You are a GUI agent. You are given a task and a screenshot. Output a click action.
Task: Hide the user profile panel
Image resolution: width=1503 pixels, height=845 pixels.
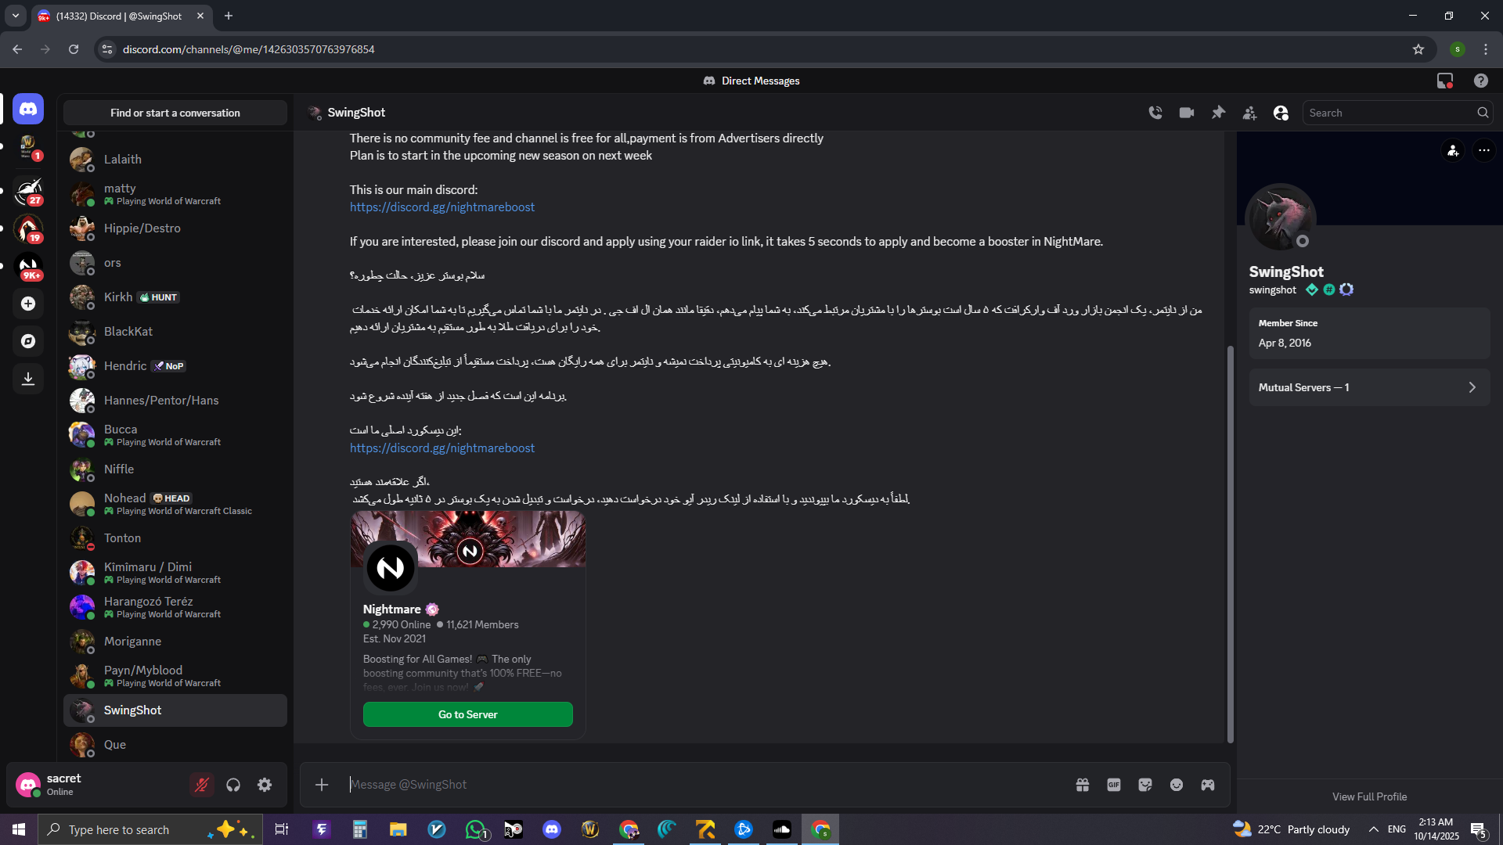(x=1281, y=113)
